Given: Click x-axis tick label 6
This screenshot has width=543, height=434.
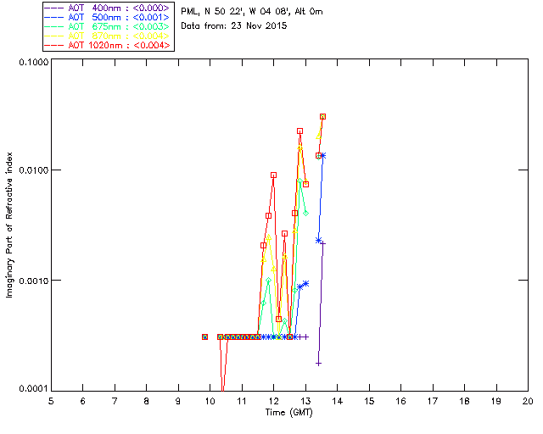Looking at the screenshot, I should (x=83, y=402).
